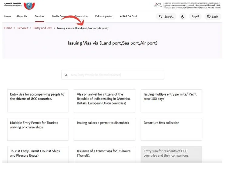
Task: Click current breadcrumb Issuing Visa via ports
Action: coord(82,28)
